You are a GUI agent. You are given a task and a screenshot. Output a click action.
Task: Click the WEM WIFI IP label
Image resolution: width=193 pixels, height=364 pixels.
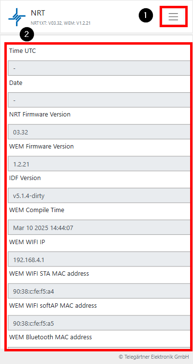tap(27, 242)
